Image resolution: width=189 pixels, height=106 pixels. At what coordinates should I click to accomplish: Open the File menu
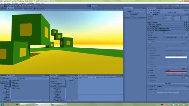pos(1,3)
